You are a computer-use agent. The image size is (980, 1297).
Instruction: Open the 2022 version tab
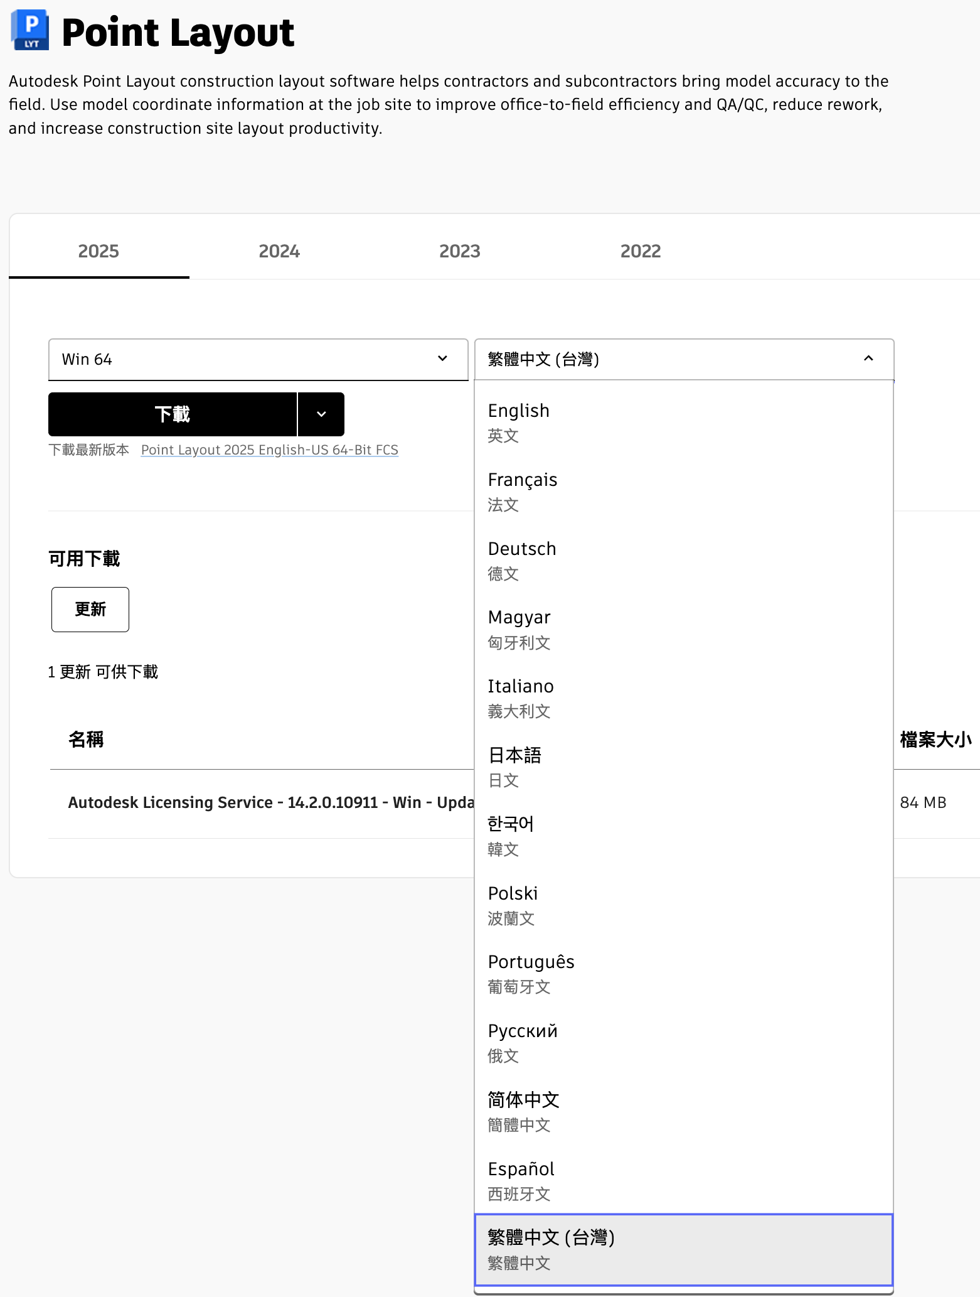coord(640,251)
